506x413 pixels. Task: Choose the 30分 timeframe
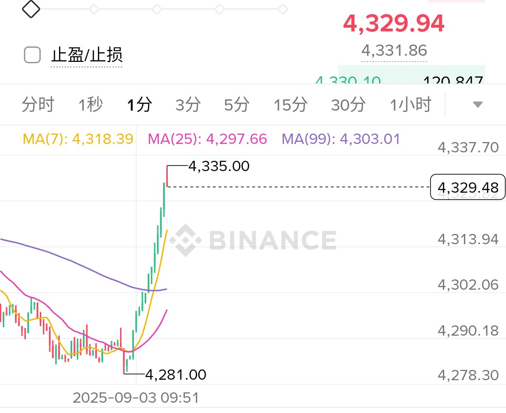coord(348,105)
